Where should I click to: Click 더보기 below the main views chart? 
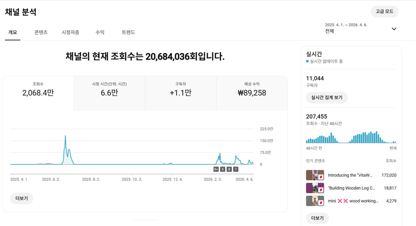point(21,198)
